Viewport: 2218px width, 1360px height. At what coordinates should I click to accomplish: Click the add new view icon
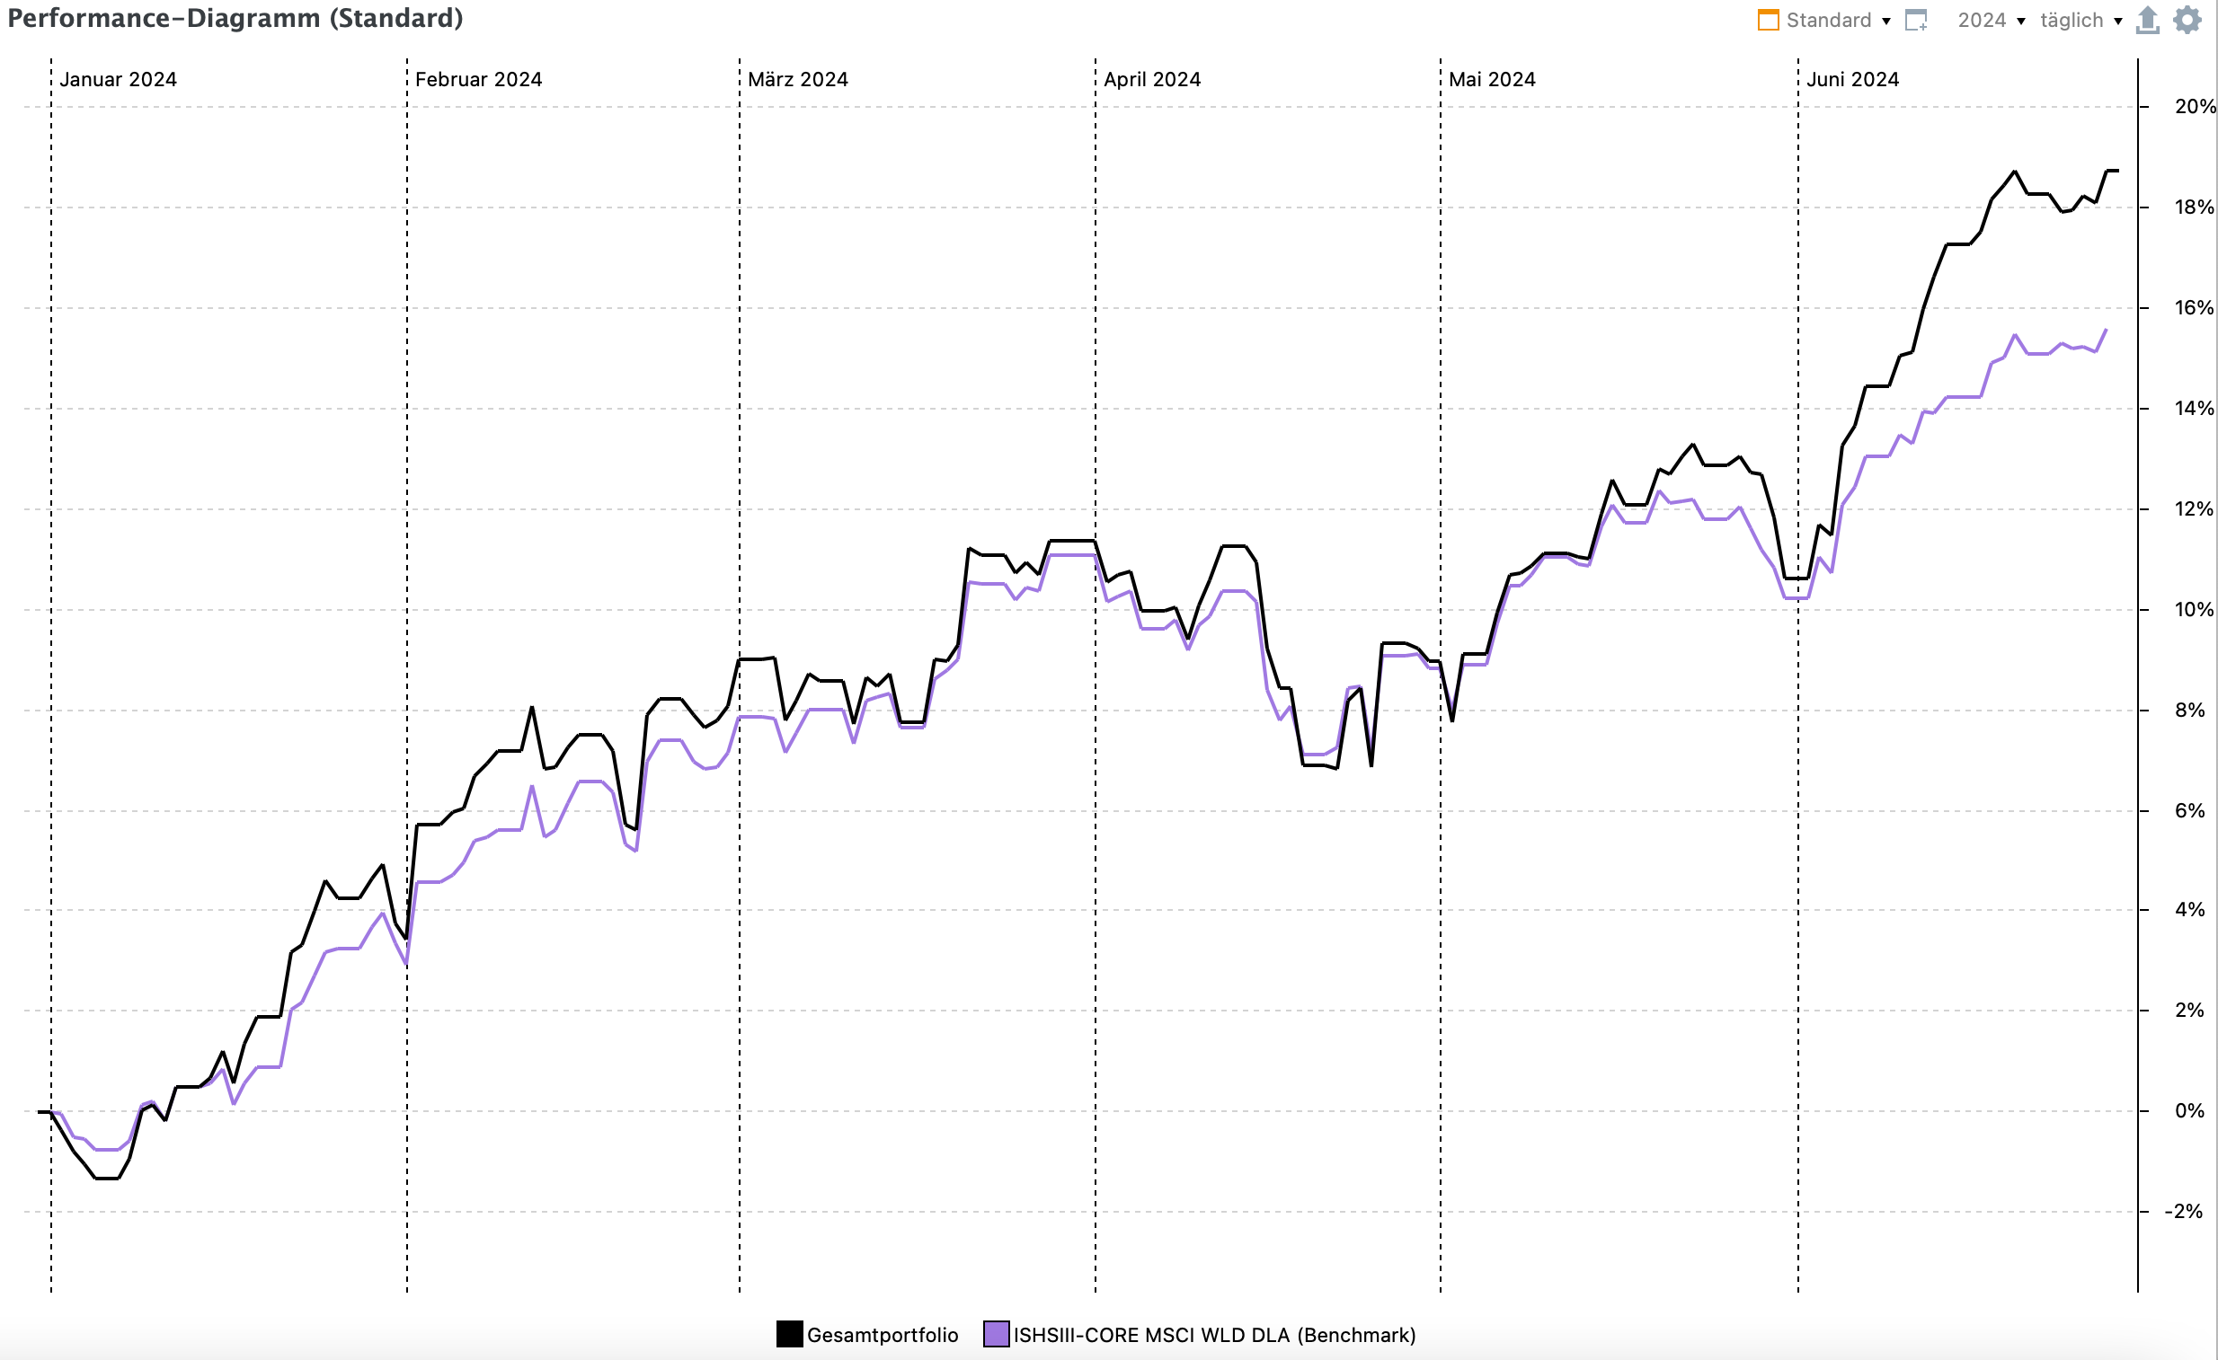[x=1915, y=20]
